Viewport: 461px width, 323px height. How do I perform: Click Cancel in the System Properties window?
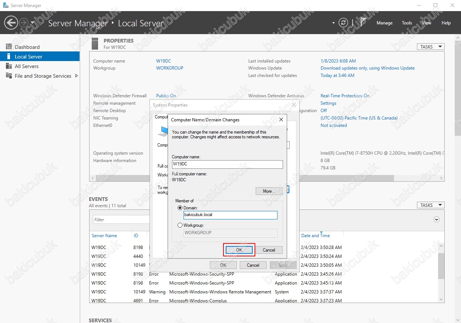point(253,265)
